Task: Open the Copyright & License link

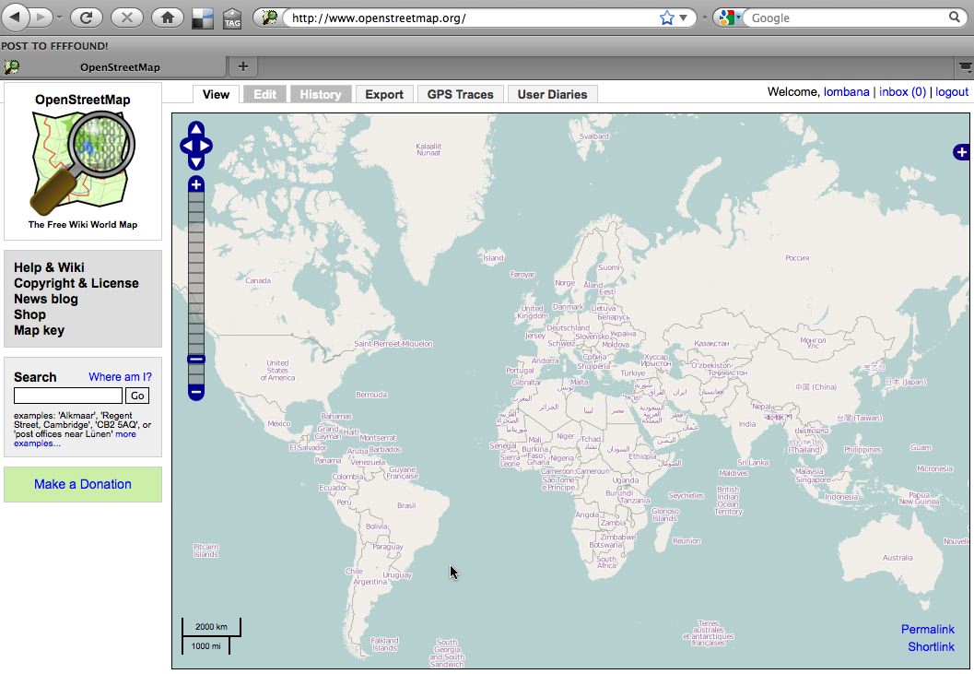Action: [76, 283]
